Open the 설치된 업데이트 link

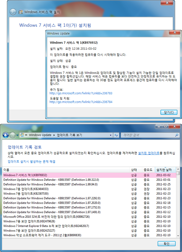coord(149,153)
